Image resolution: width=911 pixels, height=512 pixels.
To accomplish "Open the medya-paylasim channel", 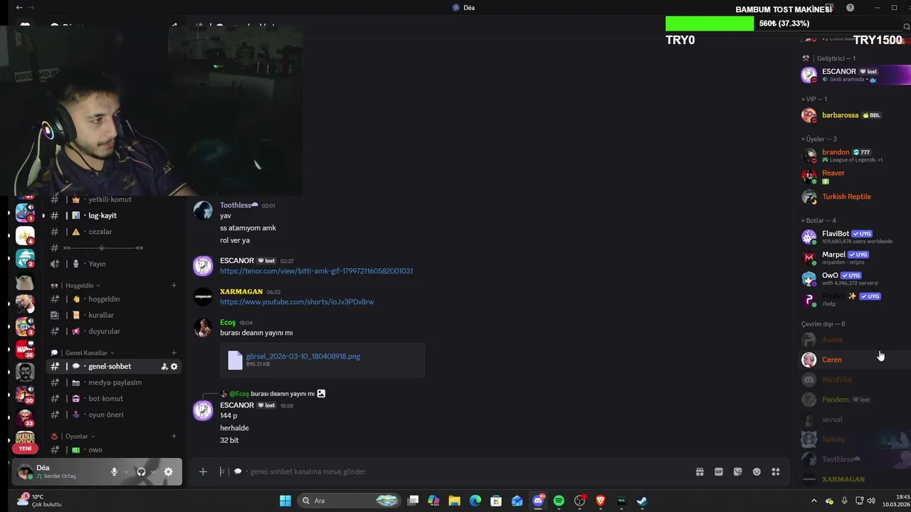I will pos(114,383).
